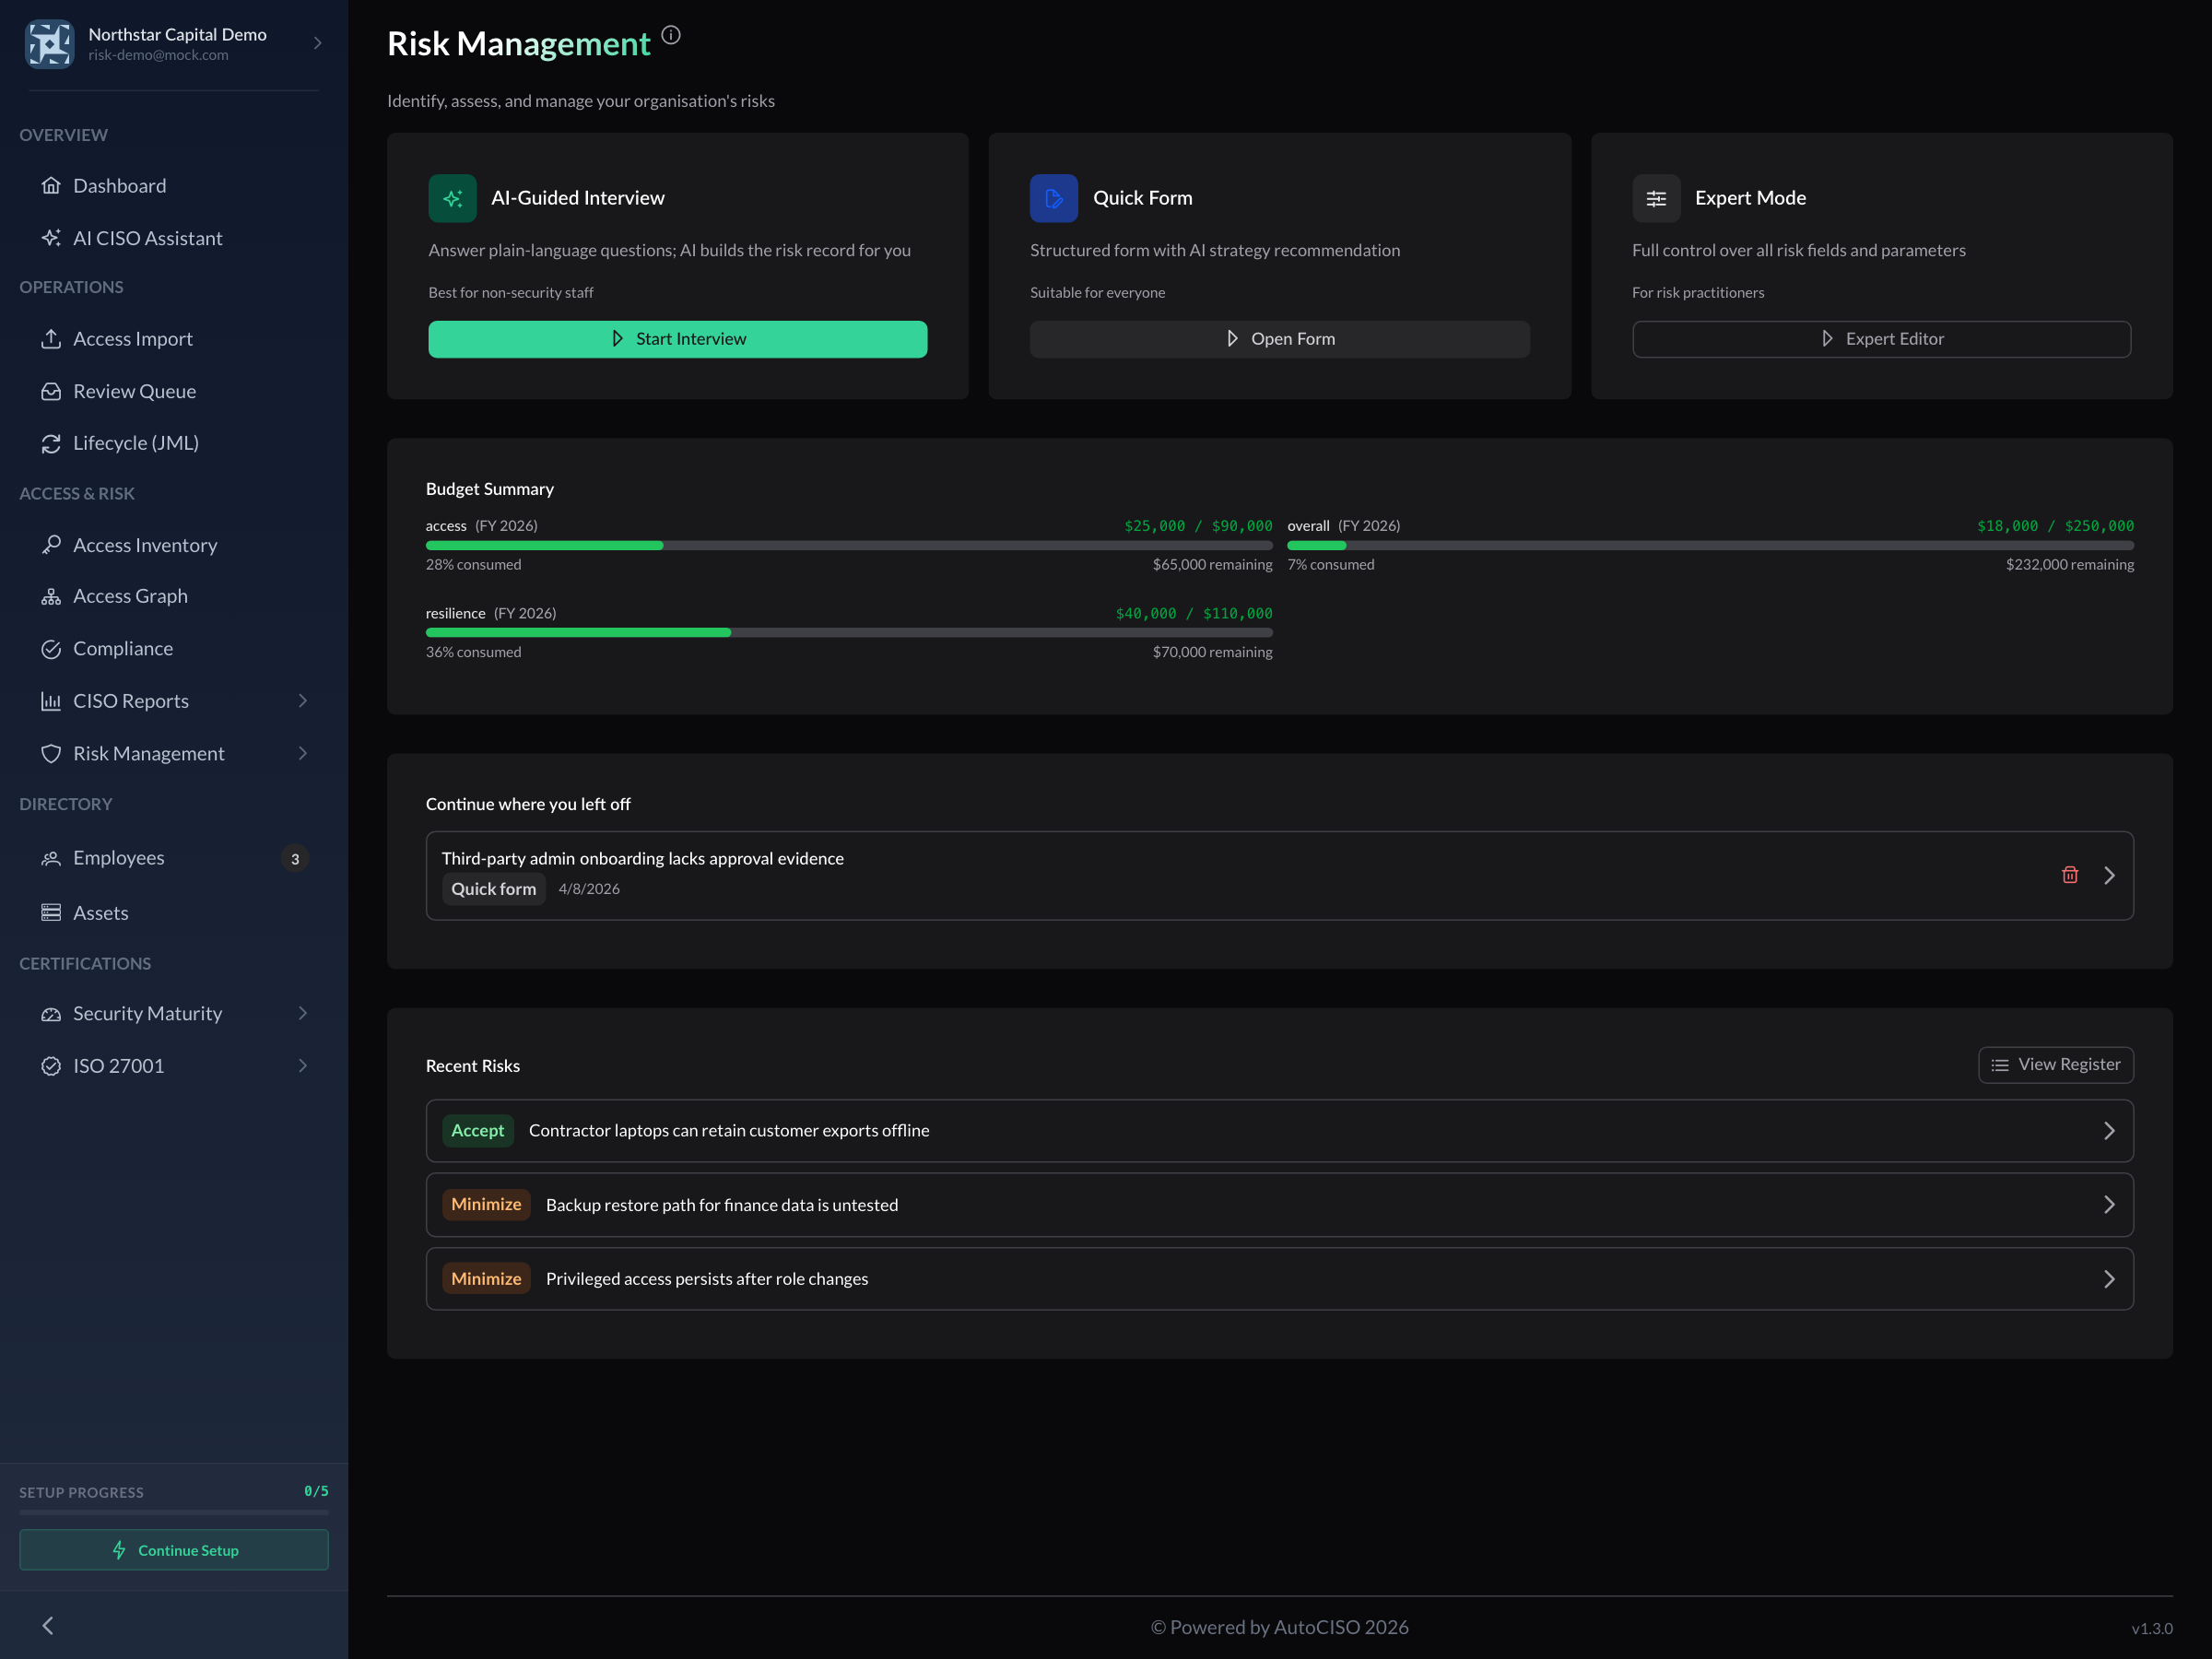Click the Quick form tag on the draft
This screenshot has height=1659, width=2212.
point(494,888)
